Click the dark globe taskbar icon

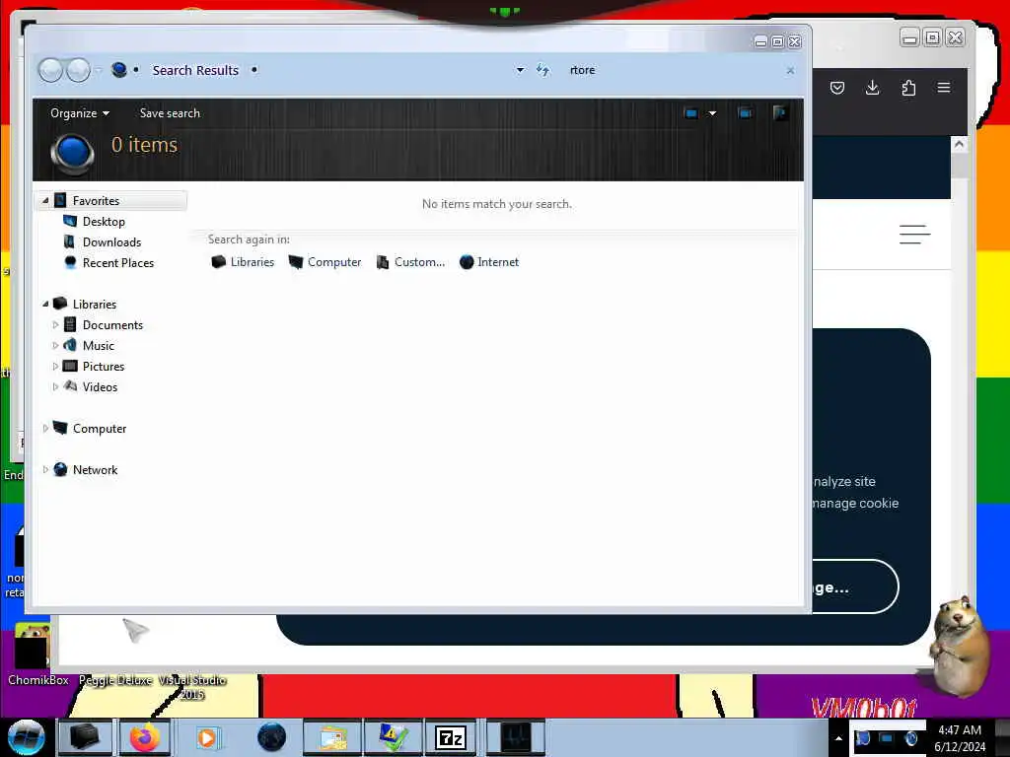coord(271,737)
